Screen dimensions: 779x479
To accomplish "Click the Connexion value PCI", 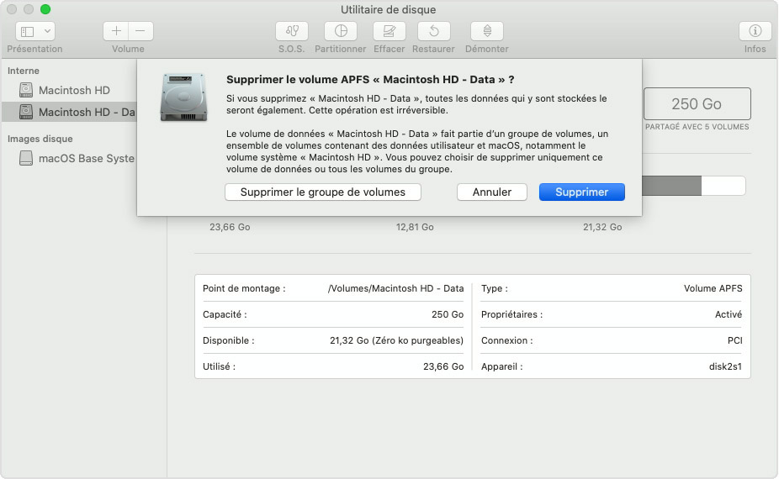I will click(734, 340).
